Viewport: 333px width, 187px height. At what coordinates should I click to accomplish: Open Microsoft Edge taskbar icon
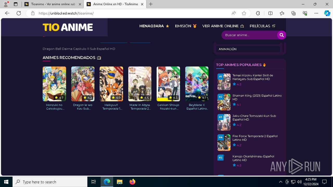(x=107, y=182)
